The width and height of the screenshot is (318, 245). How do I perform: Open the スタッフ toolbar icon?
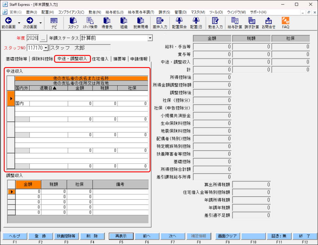point(73,23)
